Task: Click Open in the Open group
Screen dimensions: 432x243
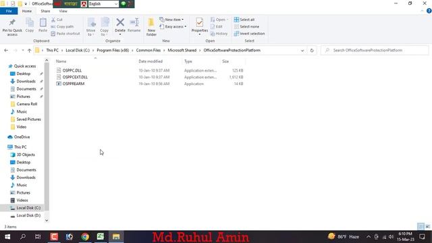Action: click(x=219, y=20)
